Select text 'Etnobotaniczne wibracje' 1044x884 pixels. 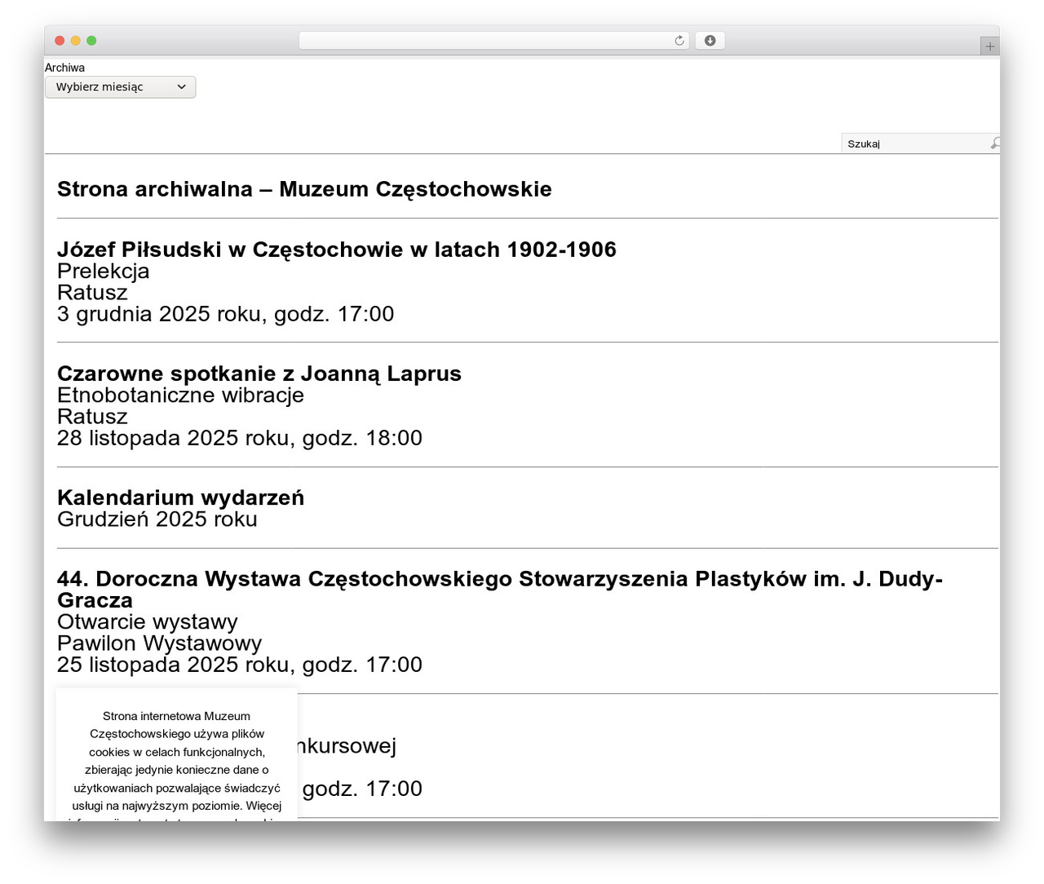point(180,395)
